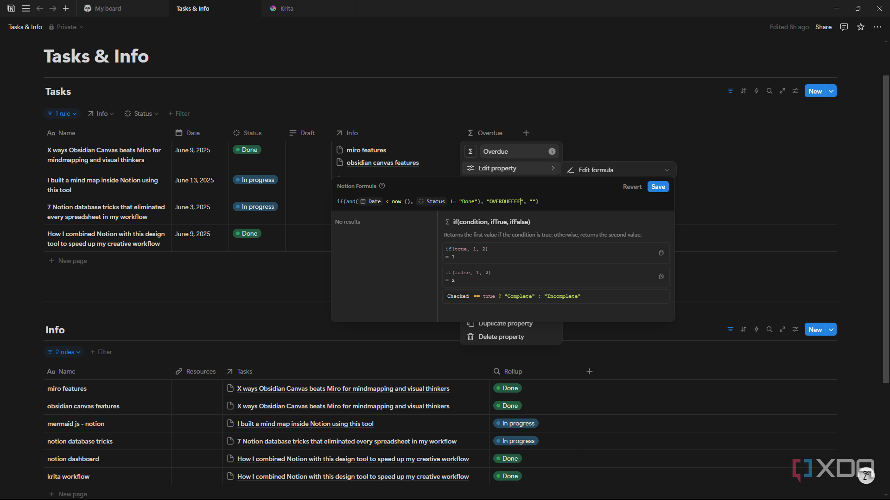This screenshot has width=890, height=500.
Task: Click the page vertical scrollbar
Action: pyautogui.click(x=886, y=229)
